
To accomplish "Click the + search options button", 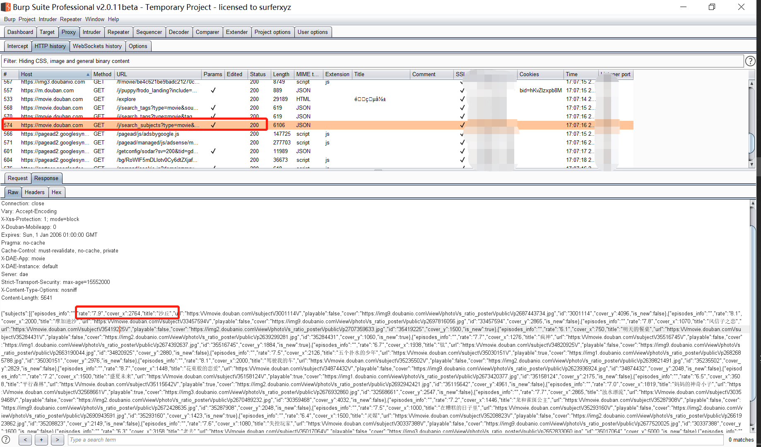I will 41,440.
